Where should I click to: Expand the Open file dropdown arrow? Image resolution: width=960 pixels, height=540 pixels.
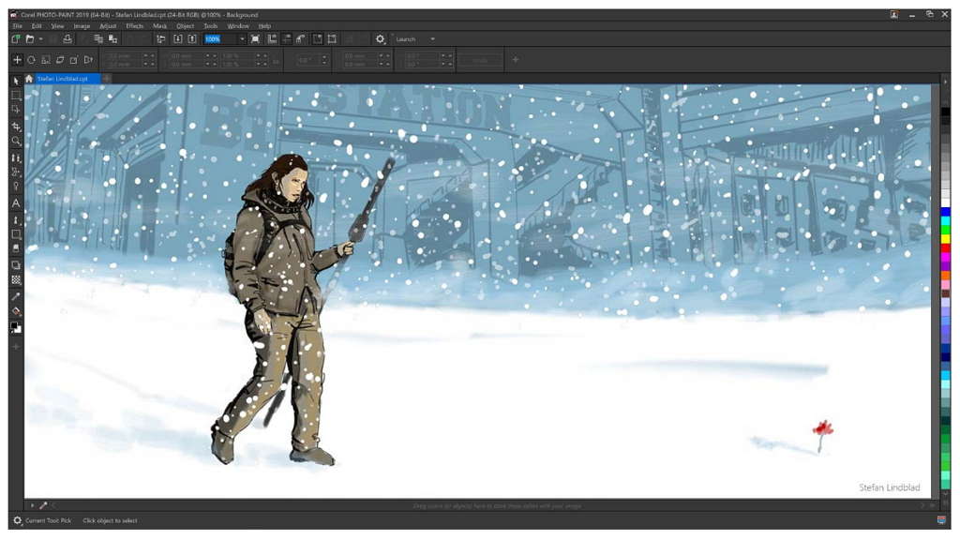41,39
